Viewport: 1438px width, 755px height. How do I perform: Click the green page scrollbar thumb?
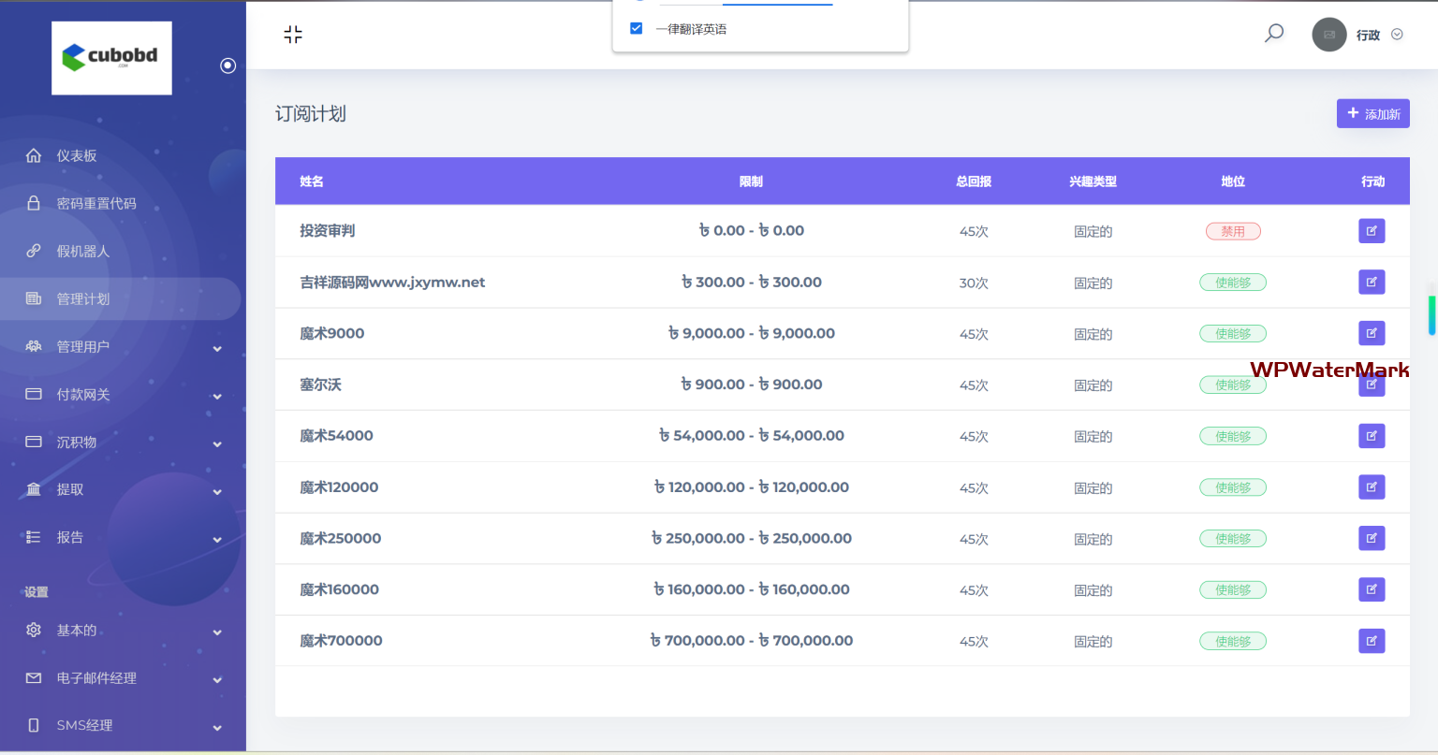1431,315
